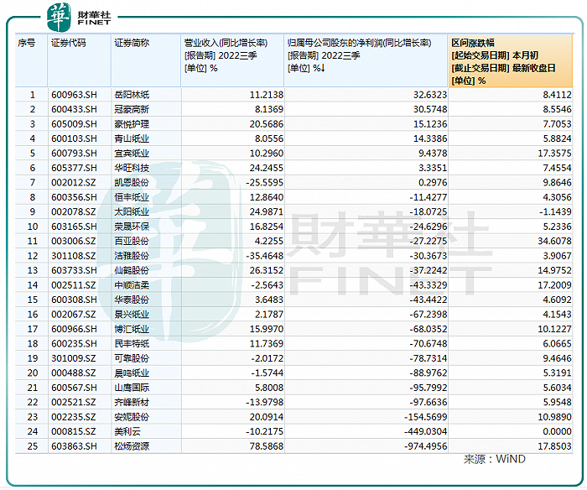Select stock name 岳阳林纸
Image resolution: width=587 pixels, height=490 pixels.
[x=132, y=95]
